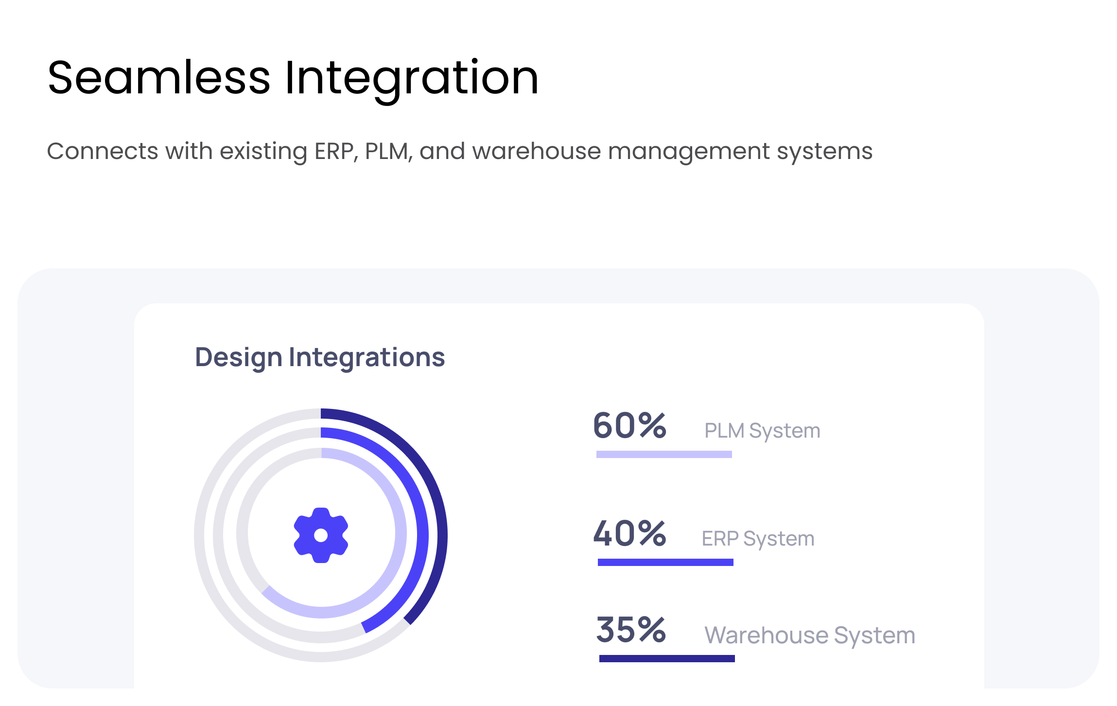Click the blue bar under 40%
The width and height of the screenshot is (1117, 706).
point(665,562)
